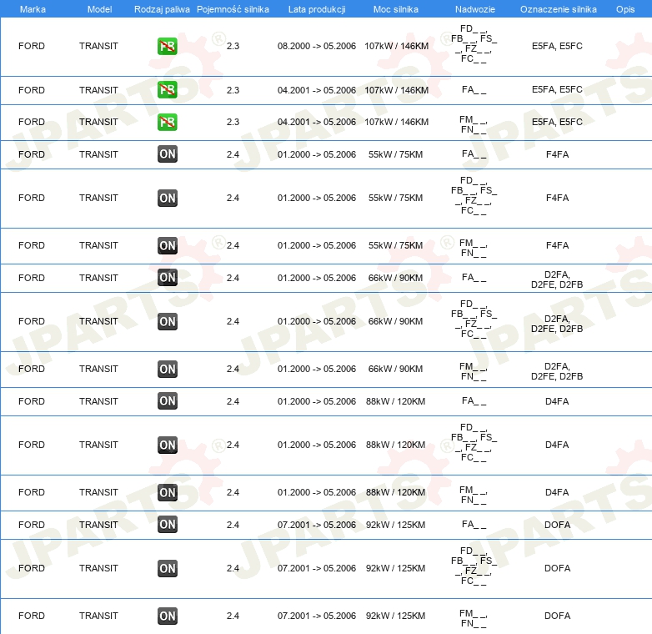Select the ON icon in the 66kW FM__, FN__ row
Image resolution: width=652 pixels, height=634 pixels.
tap(167, 370)
